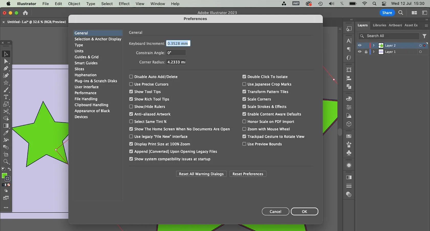Choose the Zoom tool in the toolbar
Viewport: 430px width, 231px height.
tap(6, 162)
